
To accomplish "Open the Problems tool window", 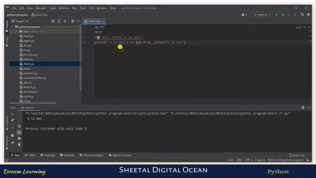I will 47,155.
